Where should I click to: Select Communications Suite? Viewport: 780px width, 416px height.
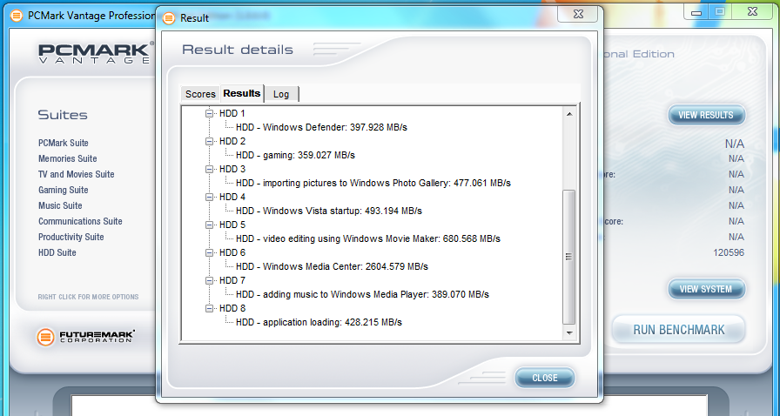(x=80, y=221)
